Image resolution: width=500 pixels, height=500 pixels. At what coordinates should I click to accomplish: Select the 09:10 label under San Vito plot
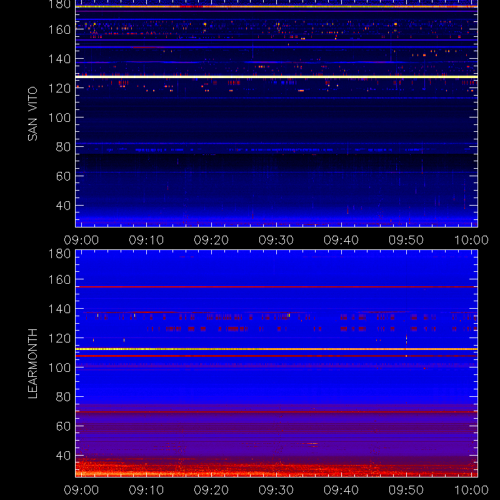[x=146, y=240]
